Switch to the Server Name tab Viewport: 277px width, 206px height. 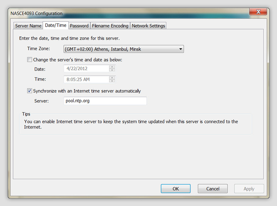click(28, 26)
